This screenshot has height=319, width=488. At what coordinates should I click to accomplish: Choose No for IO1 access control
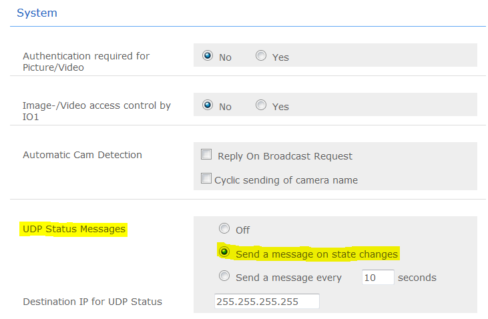[x=208, y=105]
